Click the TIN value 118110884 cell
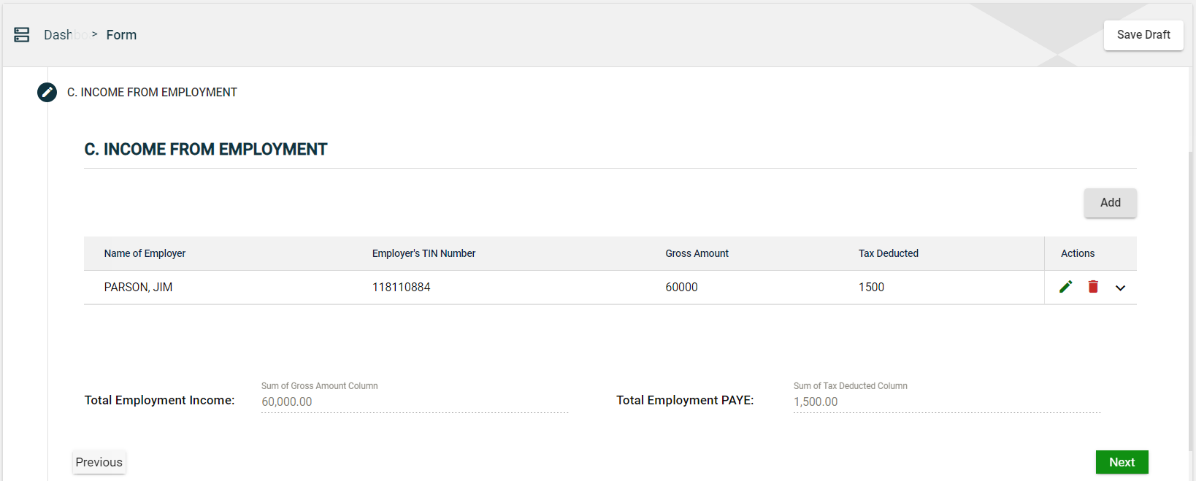The width and height of the screenshot is (1196, 481). (x=401, y=288)
